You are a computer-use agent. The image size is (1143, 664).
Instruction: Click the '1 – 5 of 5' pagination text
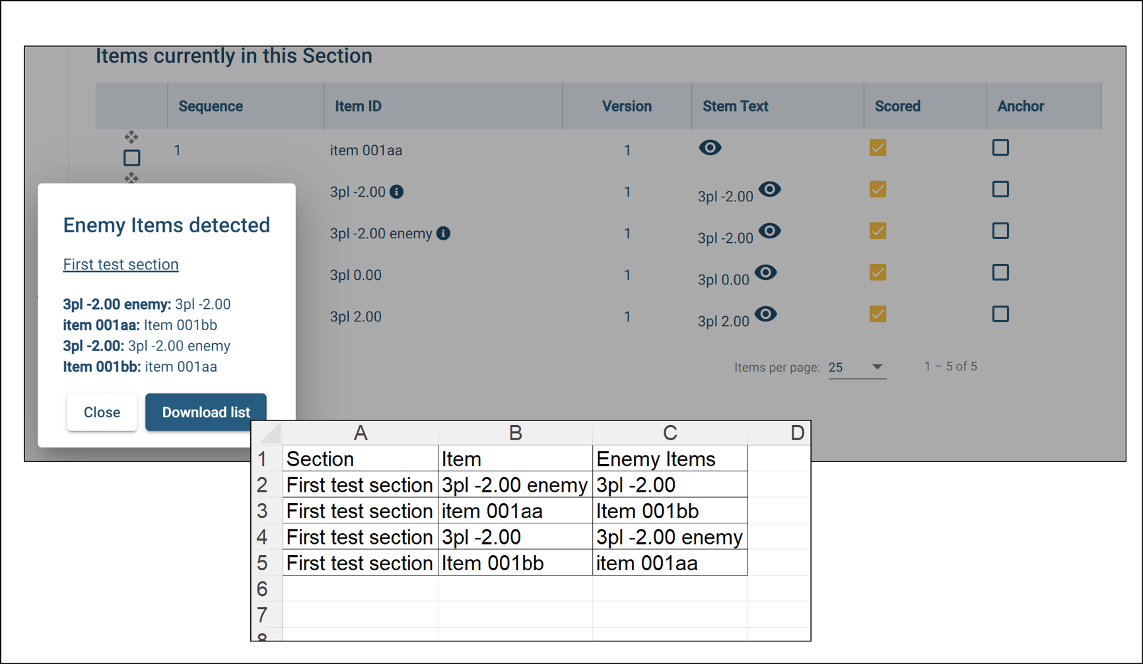point(951,366)
